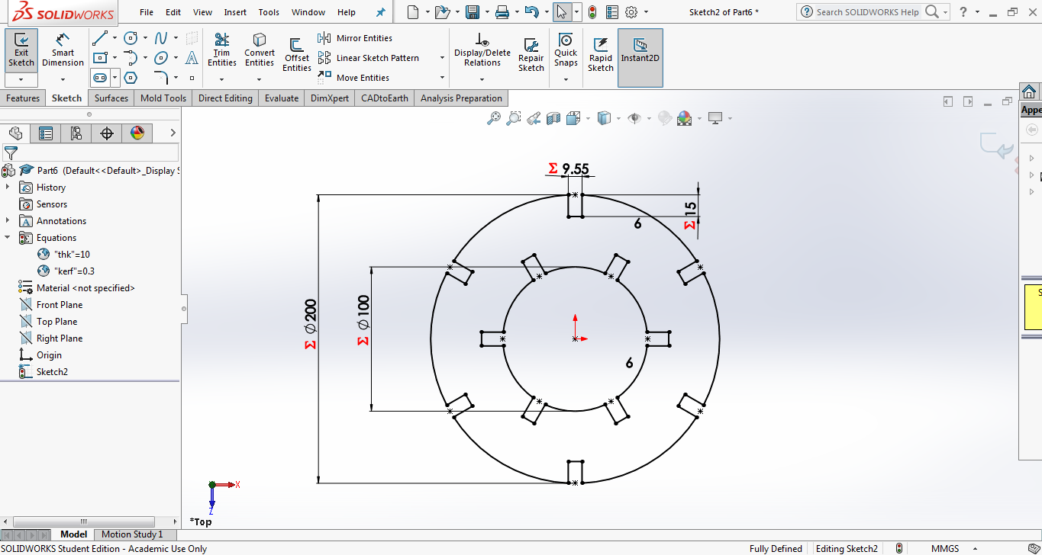Switch to the Motion Study 1 tab

tap(132, 534)
